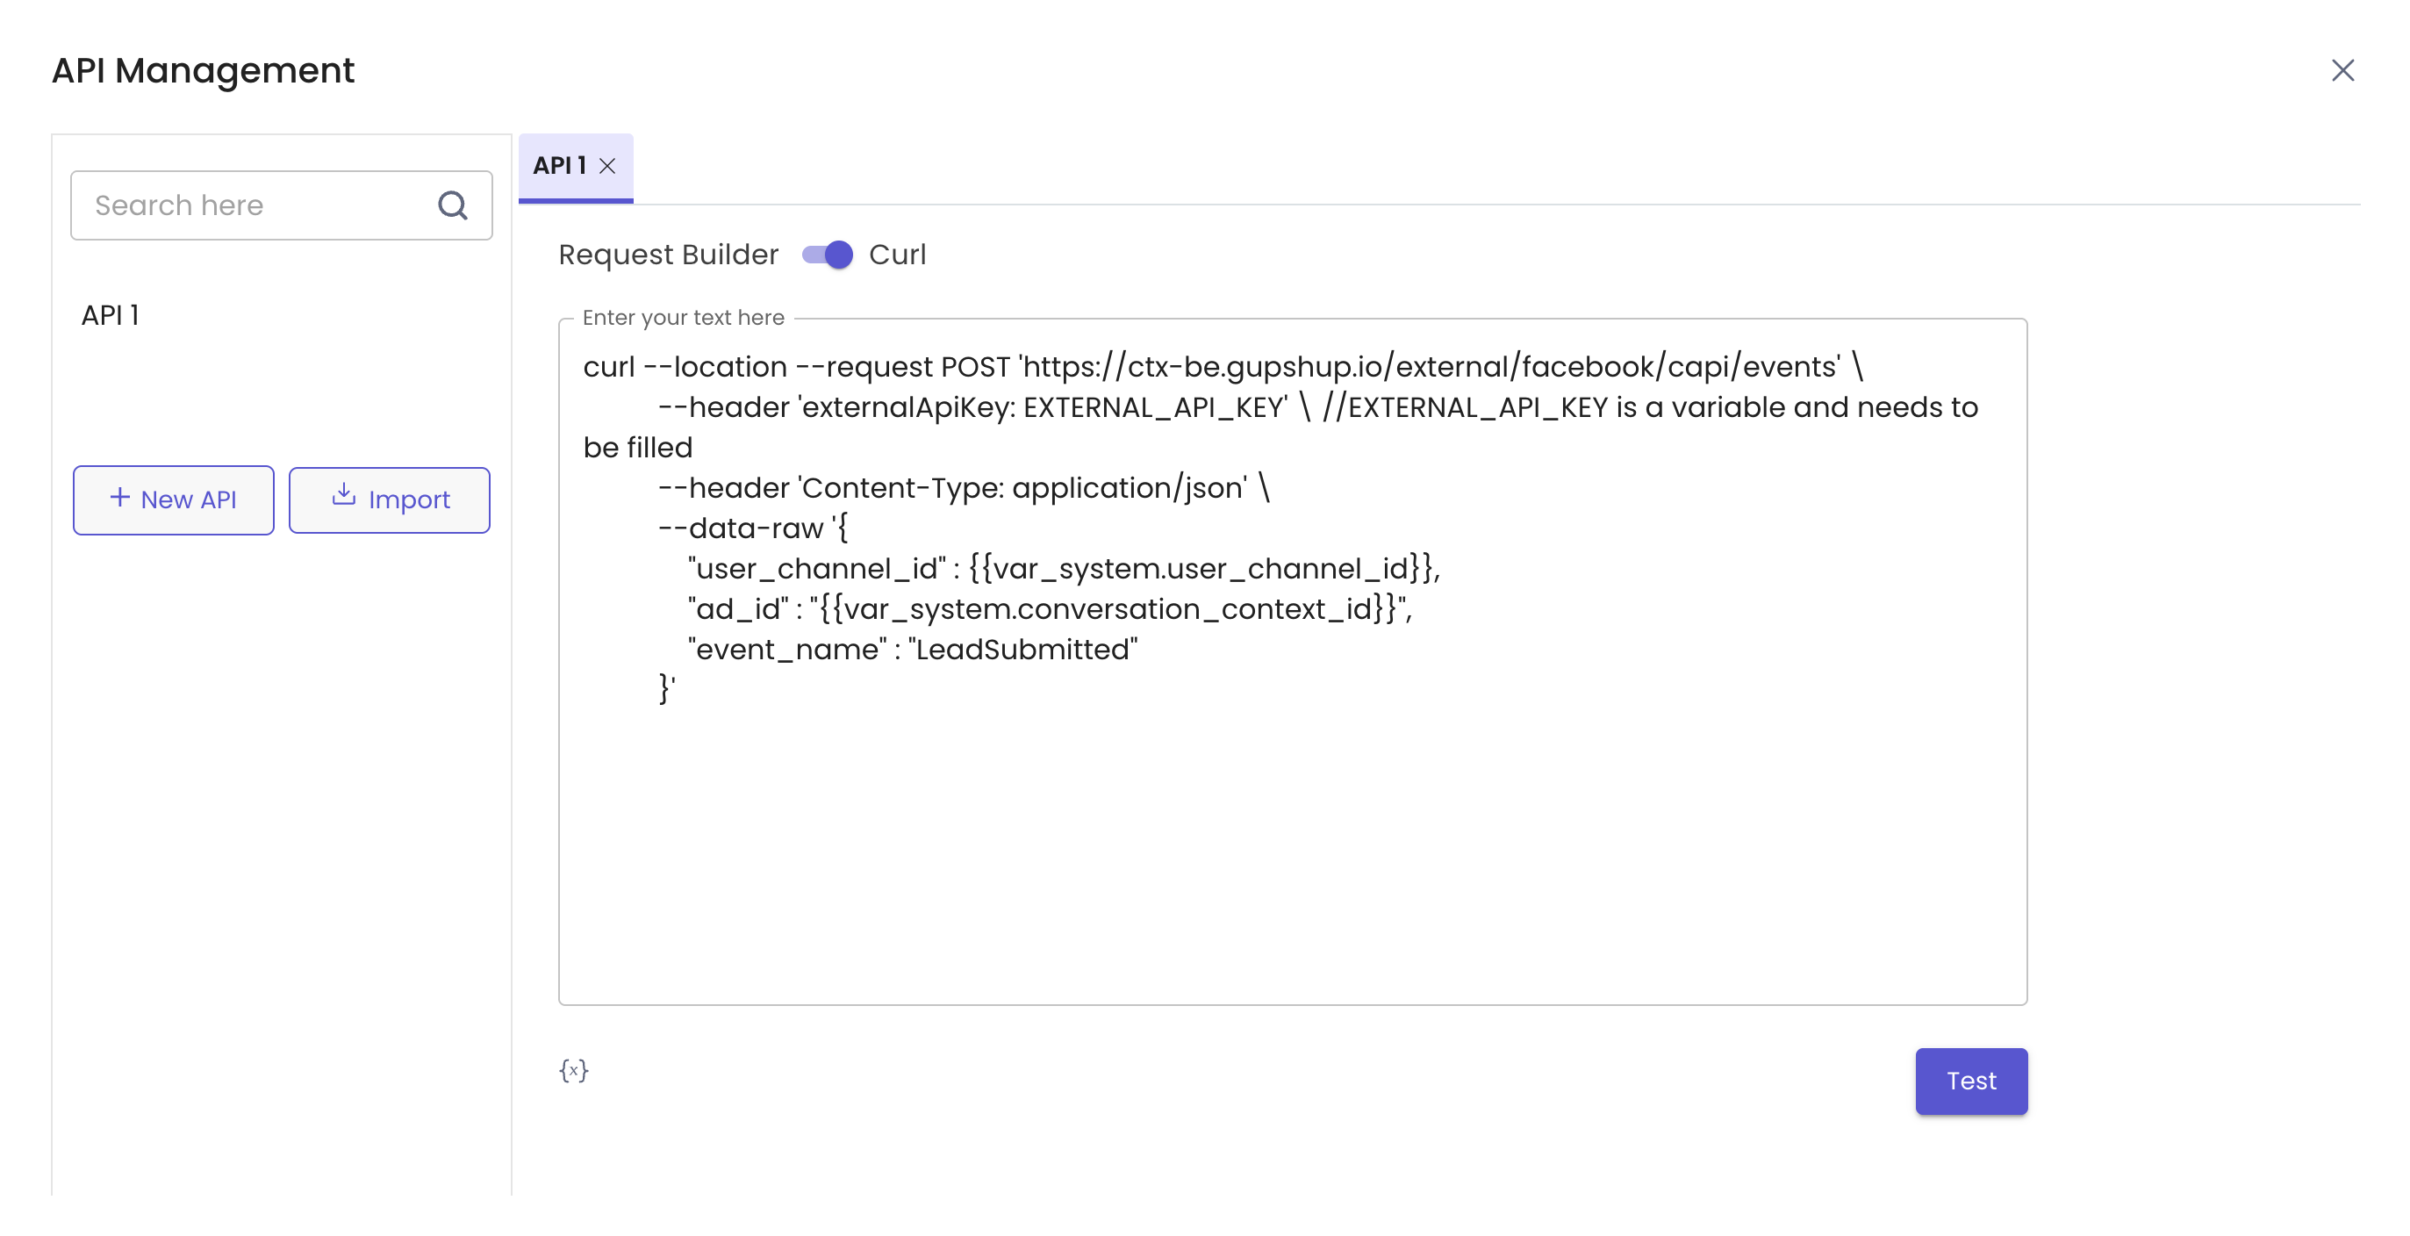Click the search magnifier icon

(453, 205)
